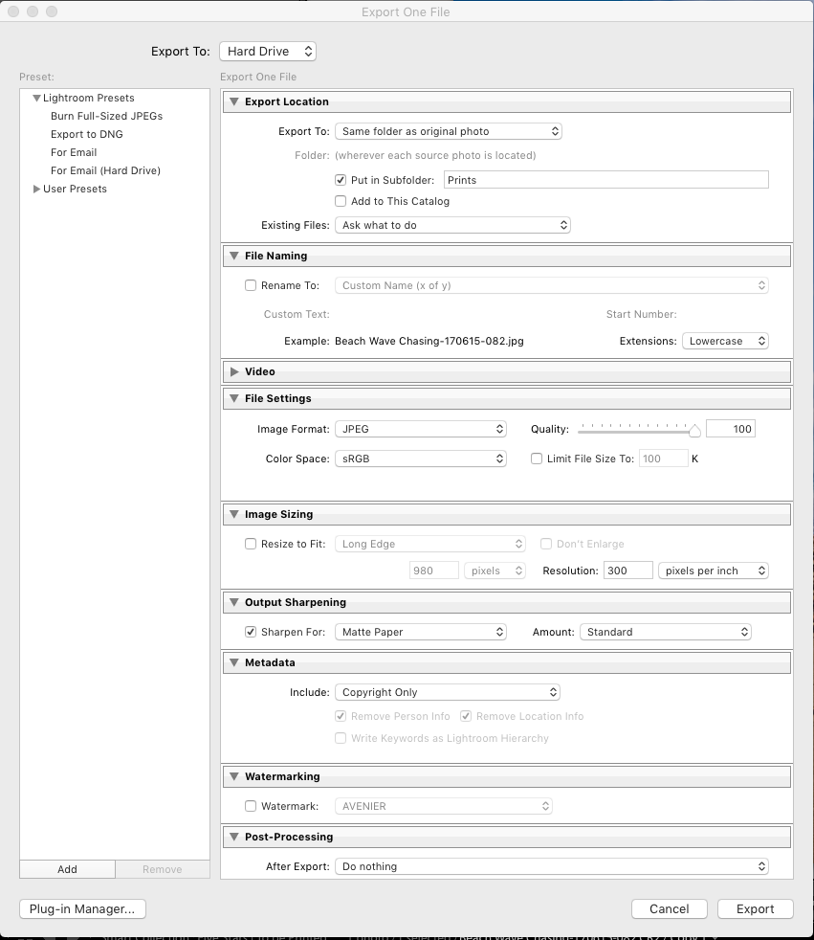Open the Extensions Lowercase dropdown

[725, 341]
